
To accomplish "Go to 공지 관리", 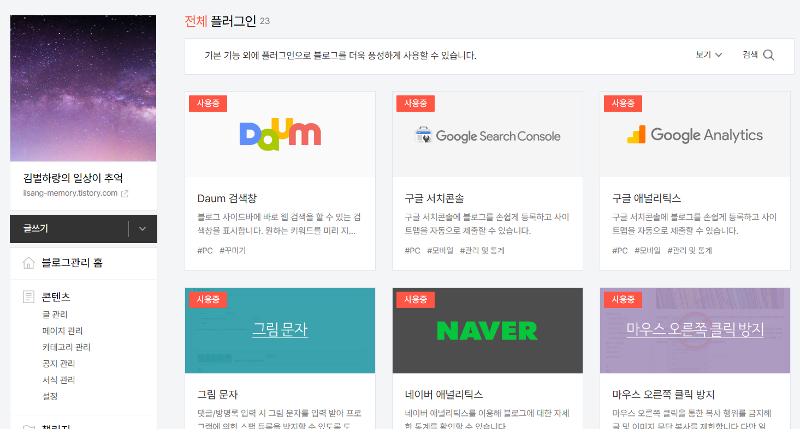I will 58,364.
